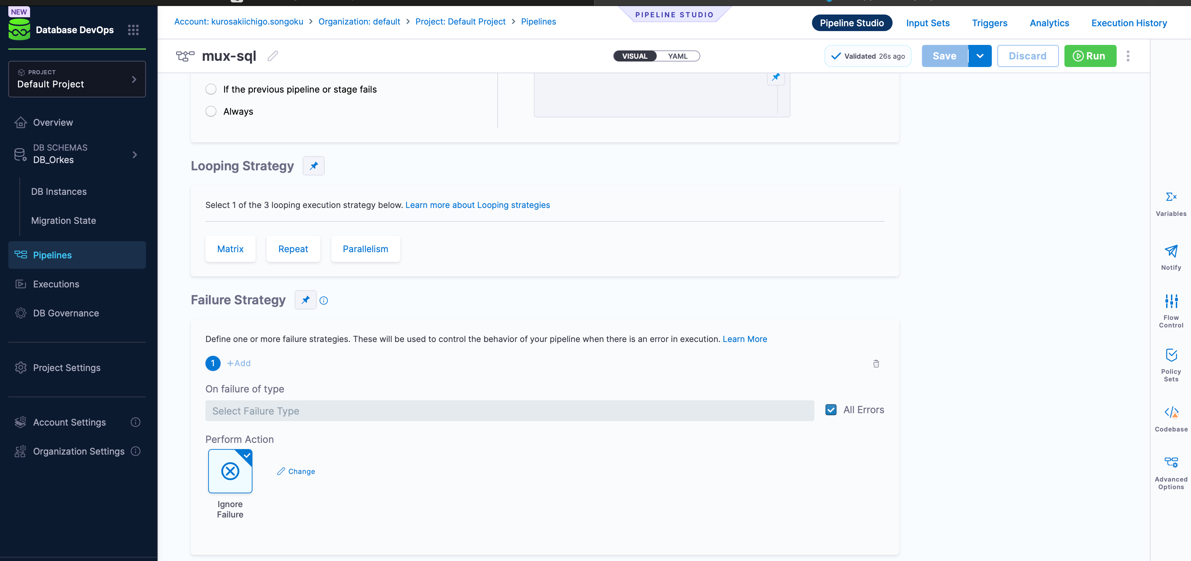Click the pencil icon beside mux-sql
The image size is (1191, 561).
(x=273, y=56)
